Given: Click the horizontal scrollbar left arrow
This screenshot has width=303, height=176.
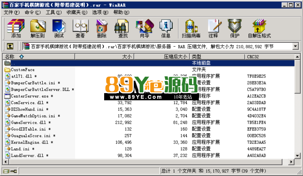Looking at the screenshot, I should coord(5,162).
